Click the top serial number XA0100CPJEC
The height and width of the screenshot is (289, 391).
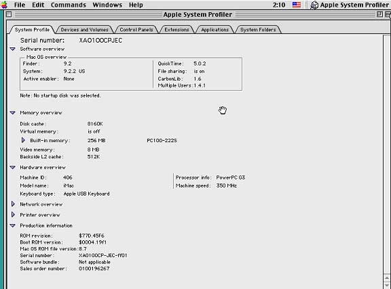(100, 41)
